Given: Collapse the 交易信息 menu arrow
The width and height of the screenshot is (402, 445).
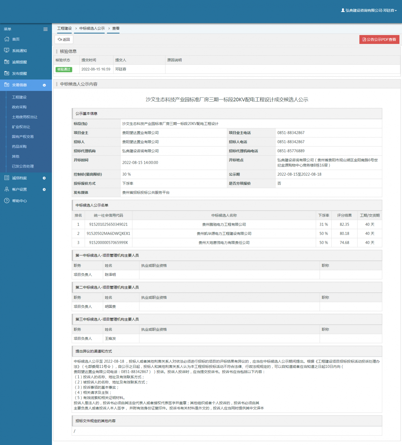Looking at the screenshot, I should 44,85.
